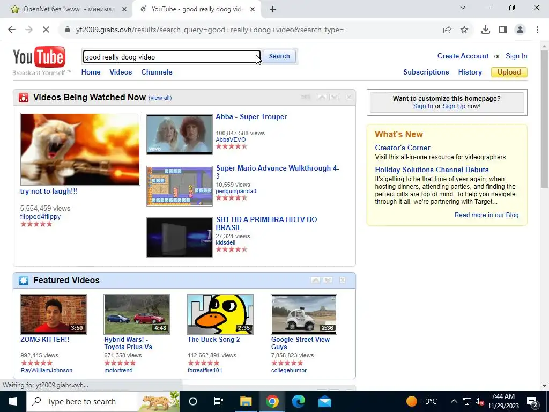This screenshot has width=549, height=412.
Task: Launch Microsoft Edge from the taskbar
Action: tap(298, 401)
